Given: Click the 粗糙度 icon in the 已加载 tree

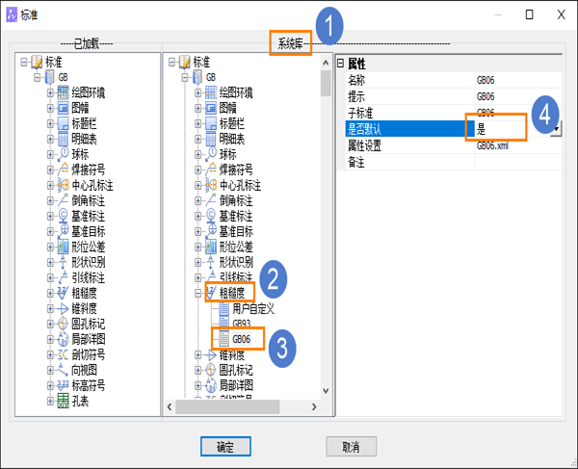Looking at the screenshot, I should (x=63, y=293).
